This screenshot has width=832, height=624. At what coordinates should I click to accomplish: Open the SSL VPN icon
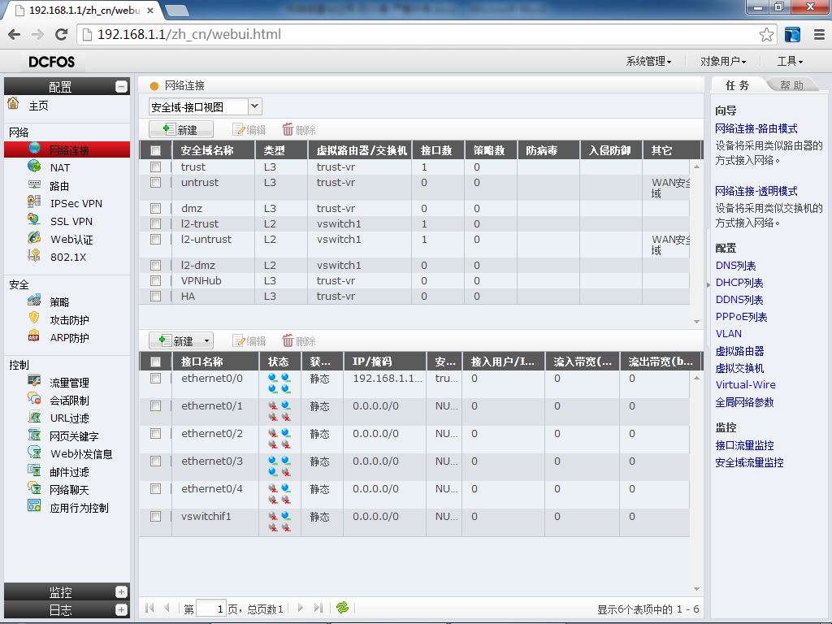34,219
